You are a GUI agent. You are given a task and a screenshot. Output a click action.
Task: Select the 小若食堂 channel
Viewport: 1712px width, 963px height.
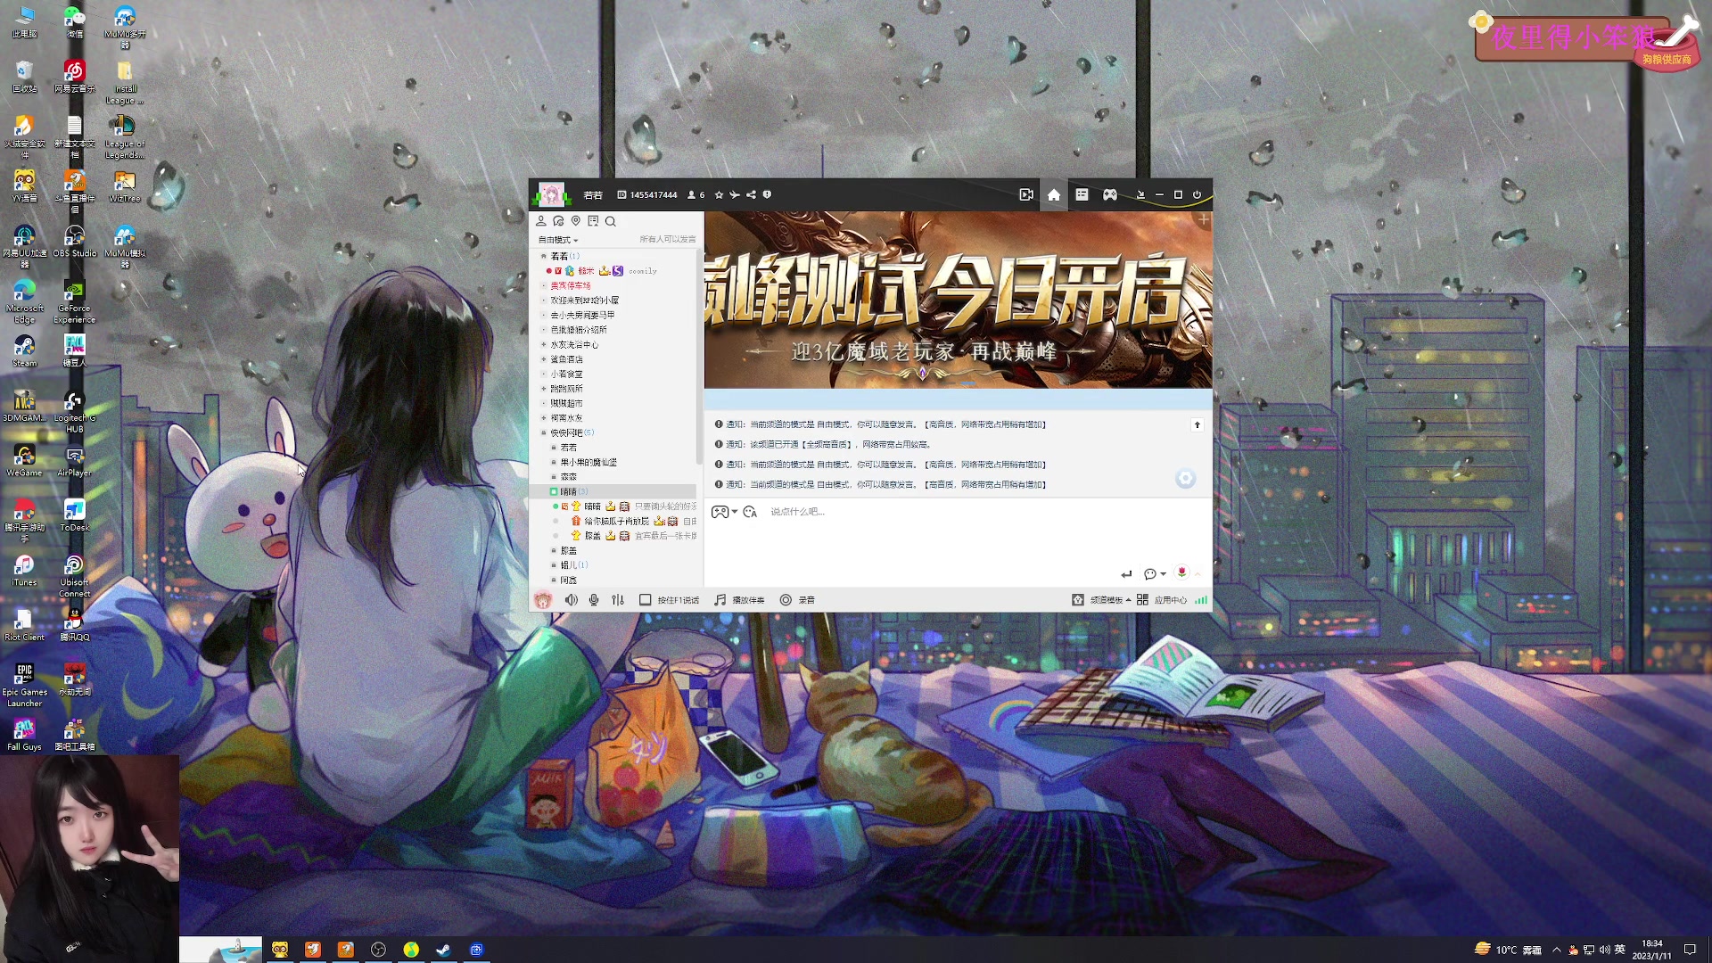(566, 374)
